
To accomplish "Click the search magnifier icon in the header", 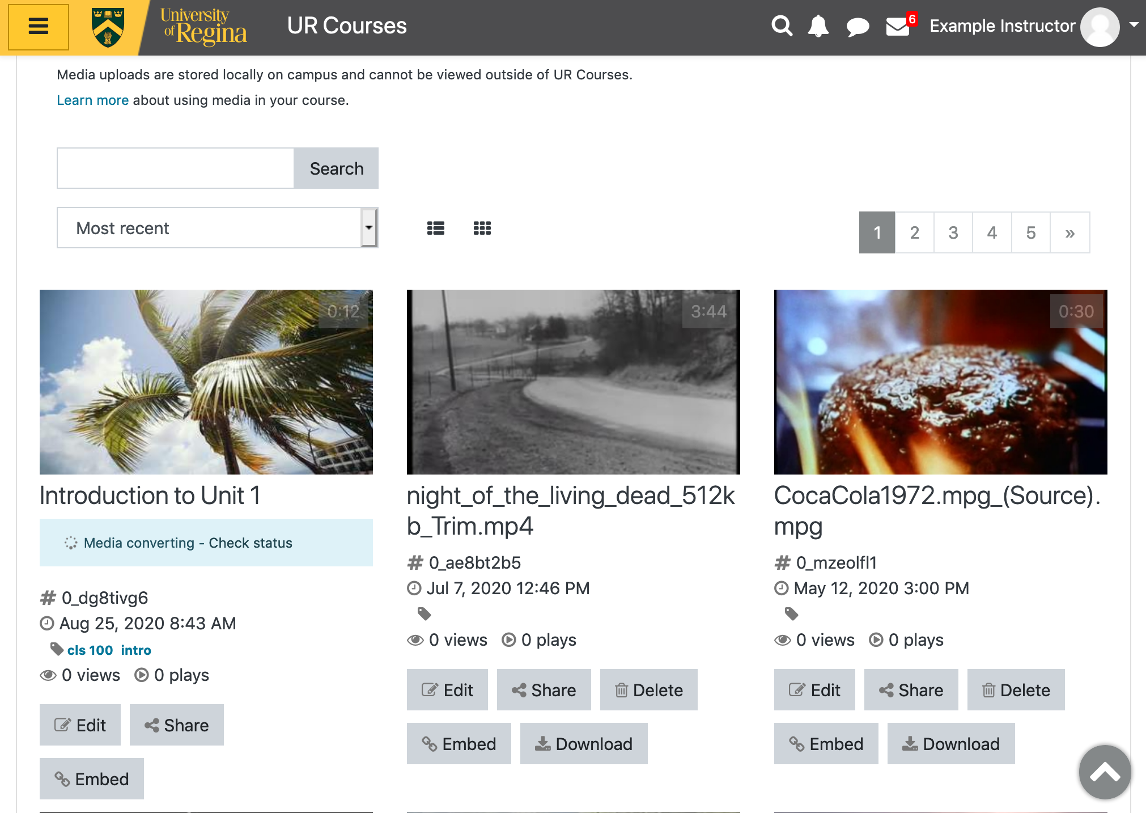I will (782, 26).
